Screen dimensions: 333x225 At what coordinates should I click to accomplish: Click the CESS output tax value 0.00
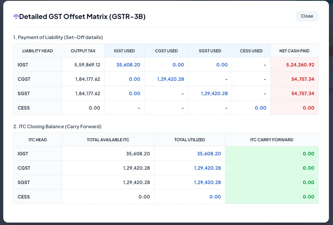94,108
